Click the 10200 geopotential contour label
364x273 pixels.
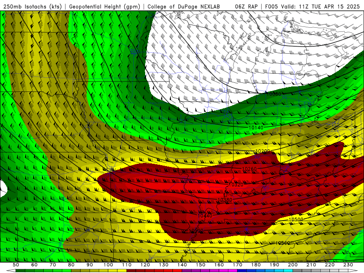(x=263, y=151)
